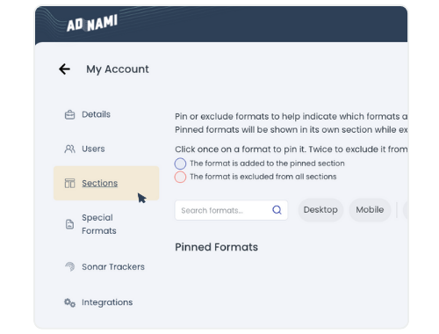Toggle the Desktop filter chip
439x334 pixels.
pos(320,210)
